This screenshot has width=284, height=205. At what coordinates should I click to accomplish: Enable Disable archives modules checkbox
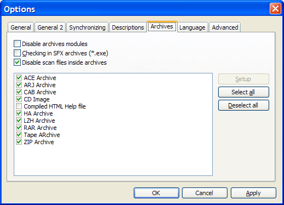tap(17, 44)
